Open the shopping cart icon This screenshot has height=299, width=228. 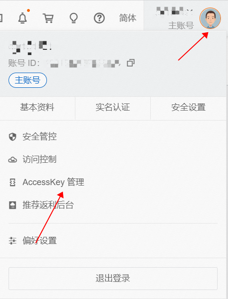[48, 18]
